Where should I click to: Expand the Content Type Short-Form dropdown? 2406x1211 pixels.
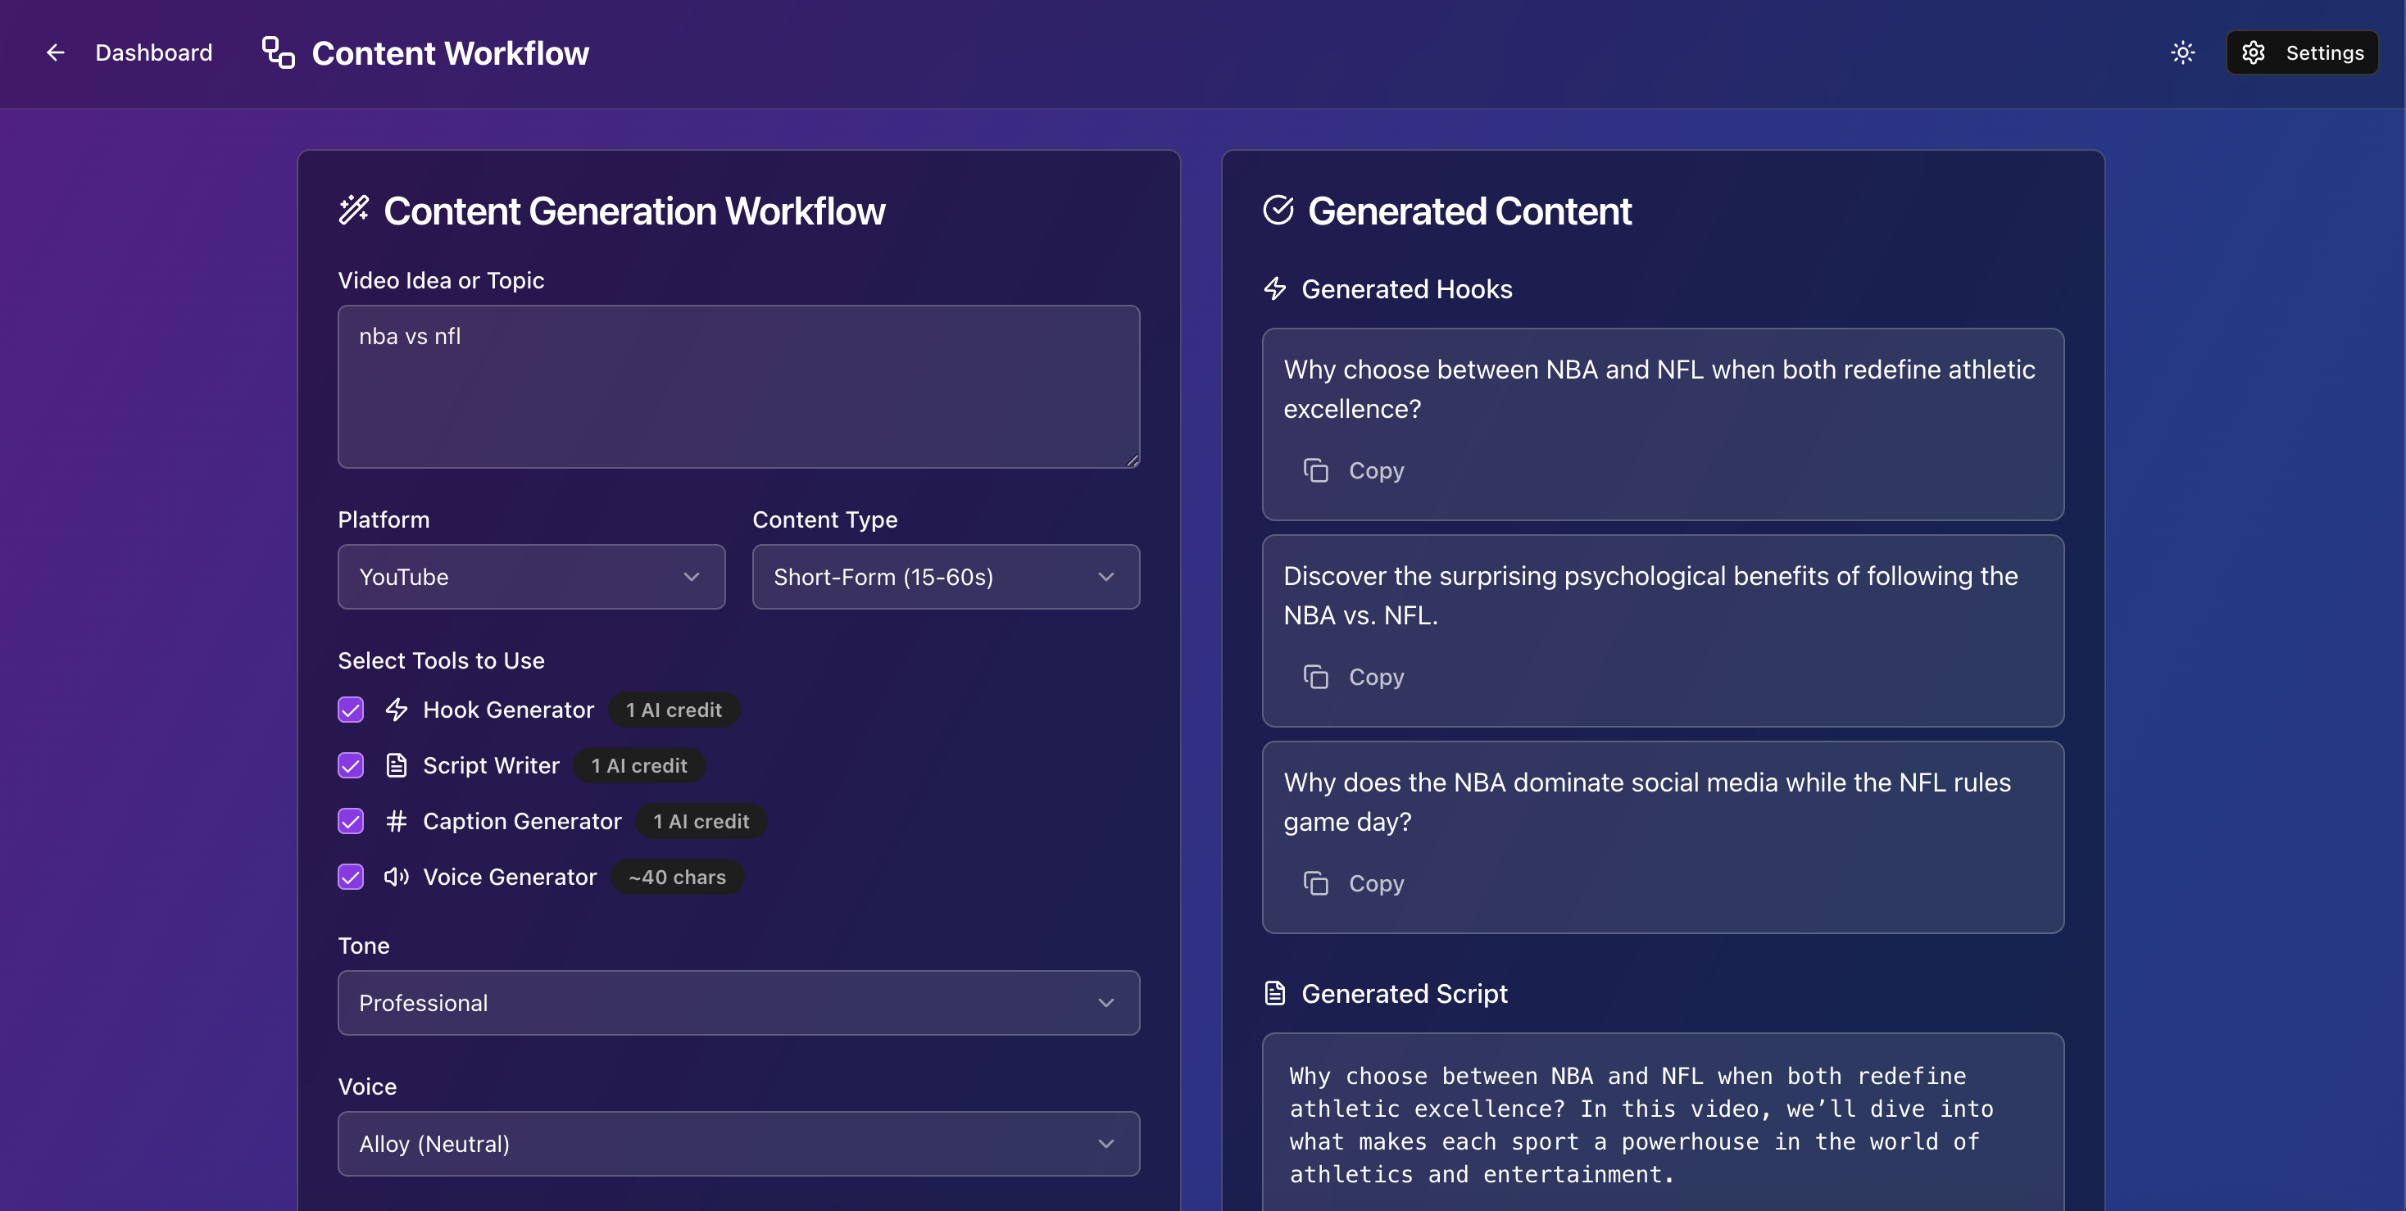tap(945, 577)
